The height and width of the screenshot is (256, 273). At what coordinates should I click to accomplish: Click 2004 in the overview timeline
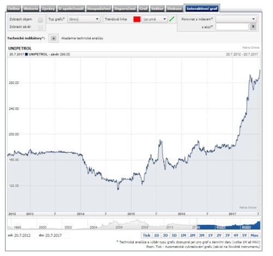pos(93,227)
